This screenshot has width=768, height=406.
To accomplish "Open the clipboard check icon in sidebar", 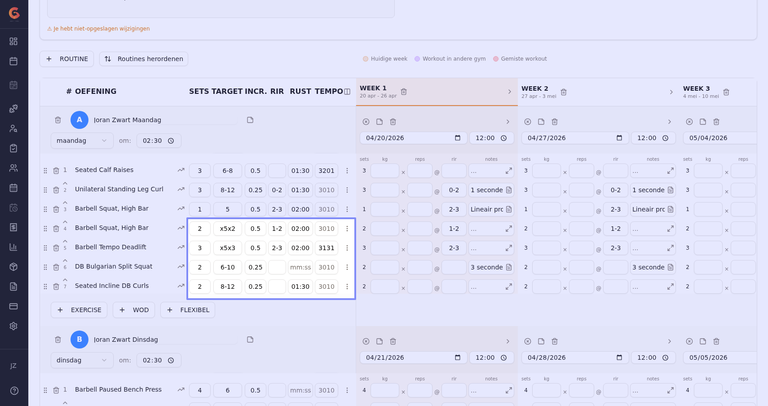I will (x=13, y=148).
